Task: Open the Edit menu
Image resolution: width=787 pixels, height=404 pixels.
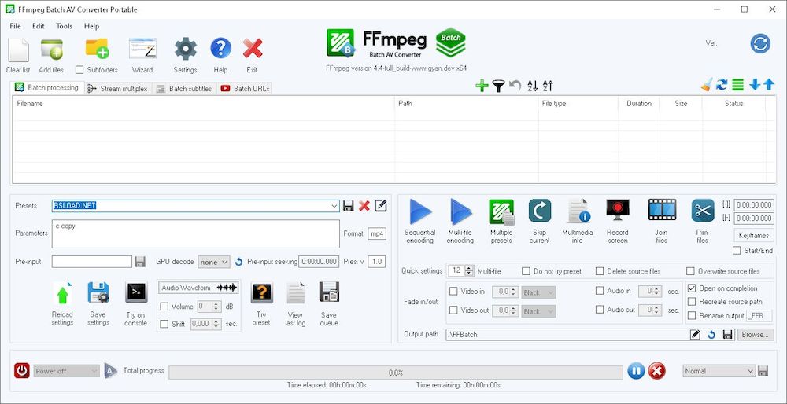Action: tap(38, 26)
